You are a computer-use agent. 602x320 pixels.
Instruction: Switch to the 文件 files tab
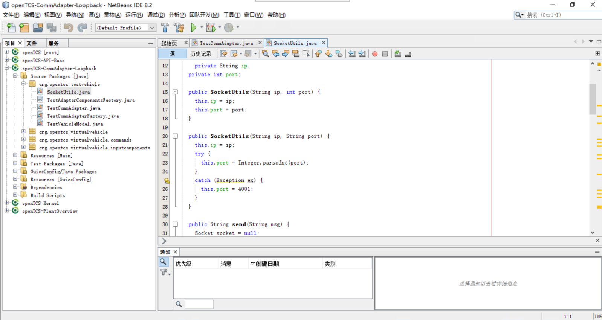[32, 43]
